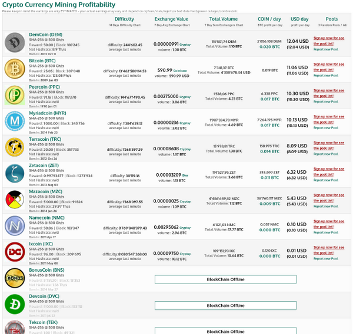Click 'Report new Pool' in DemCoin row
Viewport: 353px width, 334px height.
326,49
